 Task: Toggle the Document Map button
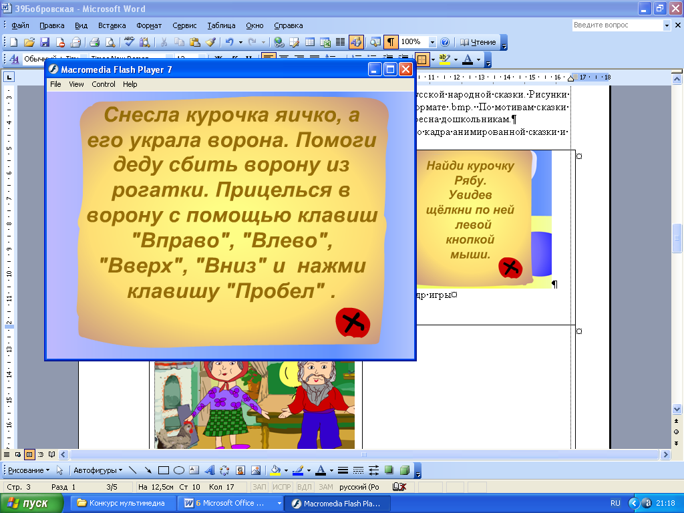375,42
